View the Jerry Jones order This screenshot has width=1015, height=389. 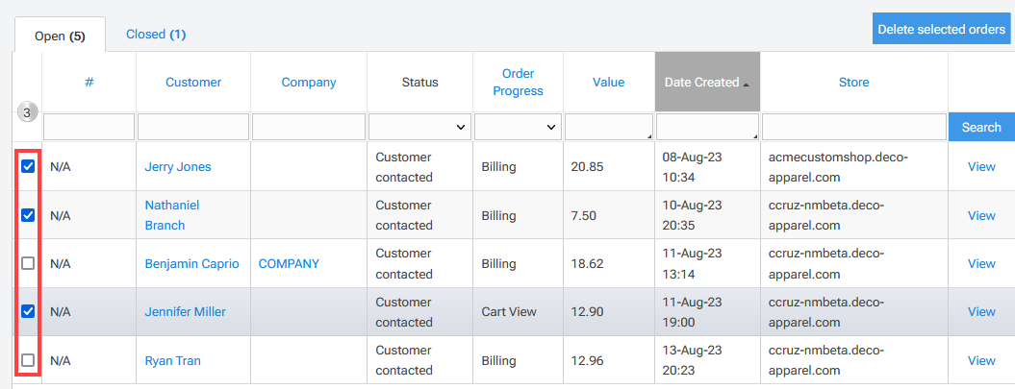(981, 167)
